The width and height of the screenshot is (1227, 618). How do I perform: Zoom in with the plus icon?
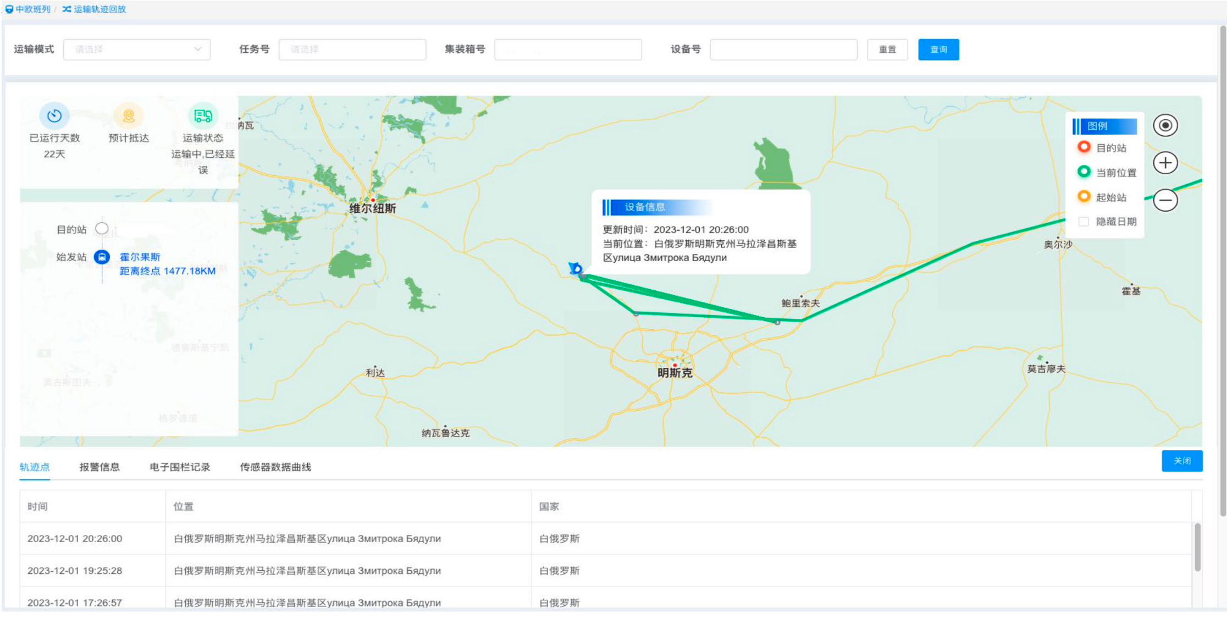point(1165,163)
